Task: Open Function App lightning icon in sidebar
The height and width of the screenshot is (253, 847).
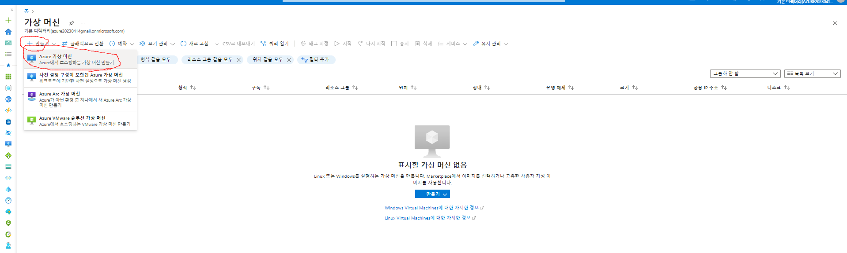Action: click(8, 110)
